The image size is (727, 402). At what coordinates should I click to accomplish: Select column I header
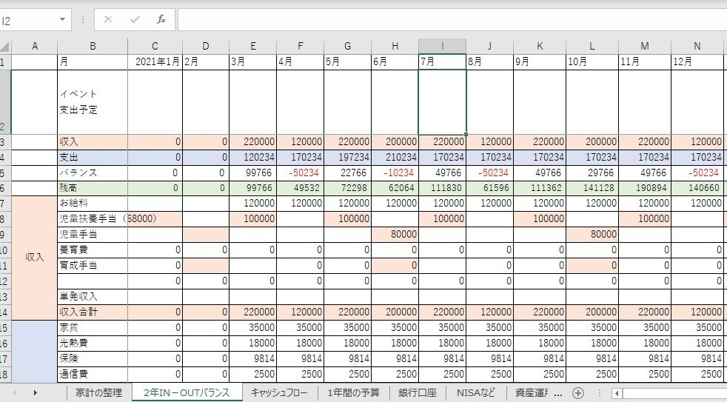pyautogui.click(x=442, y=47)
